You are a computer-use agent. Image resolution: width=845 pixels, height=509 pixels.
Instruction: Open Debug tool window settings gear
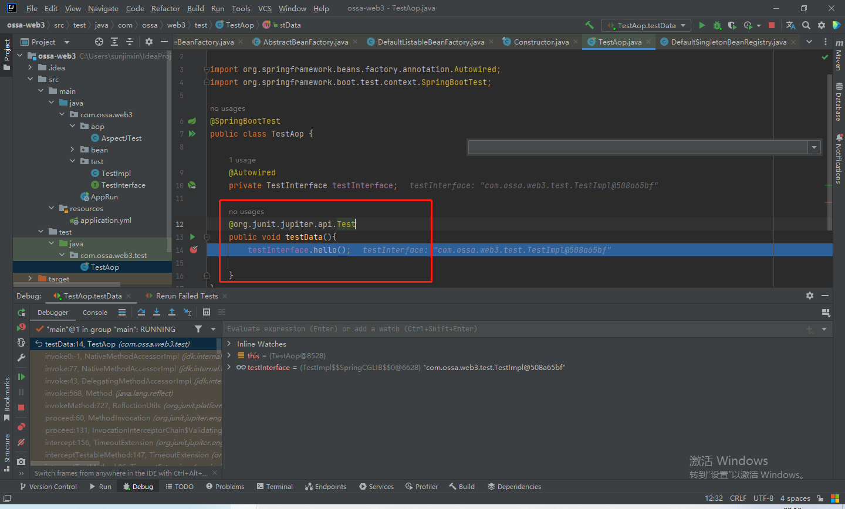[810, 296]
